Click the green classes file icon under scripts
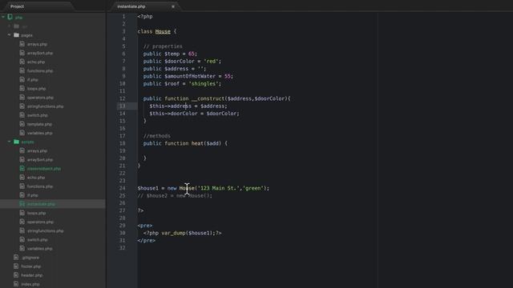513x288 pixels. [x=22, y=169]
